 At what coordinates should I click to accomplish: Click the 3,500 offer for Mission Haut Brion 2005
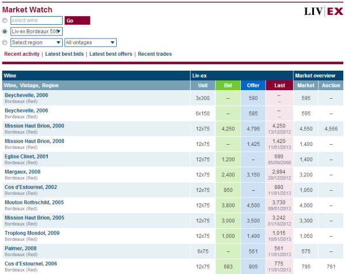tap(253, 221)
